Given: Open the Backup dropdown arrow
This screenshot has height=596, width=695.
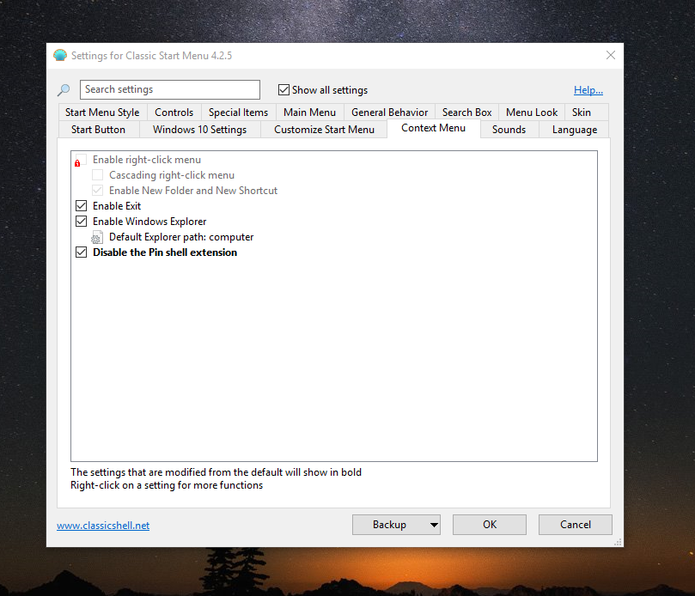Looking at the screenshot, I should (434, 525).
